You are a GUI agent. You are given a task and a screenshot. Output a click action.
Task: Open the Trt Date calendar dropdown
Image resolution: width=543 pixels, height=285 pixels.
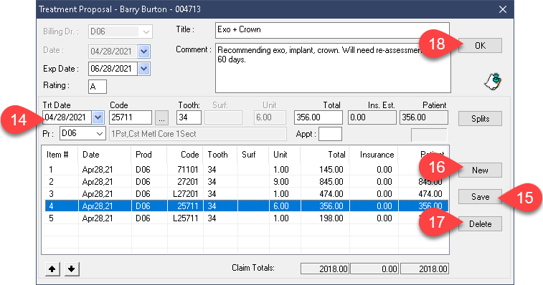pyautogui.click(x=98, y=117)
